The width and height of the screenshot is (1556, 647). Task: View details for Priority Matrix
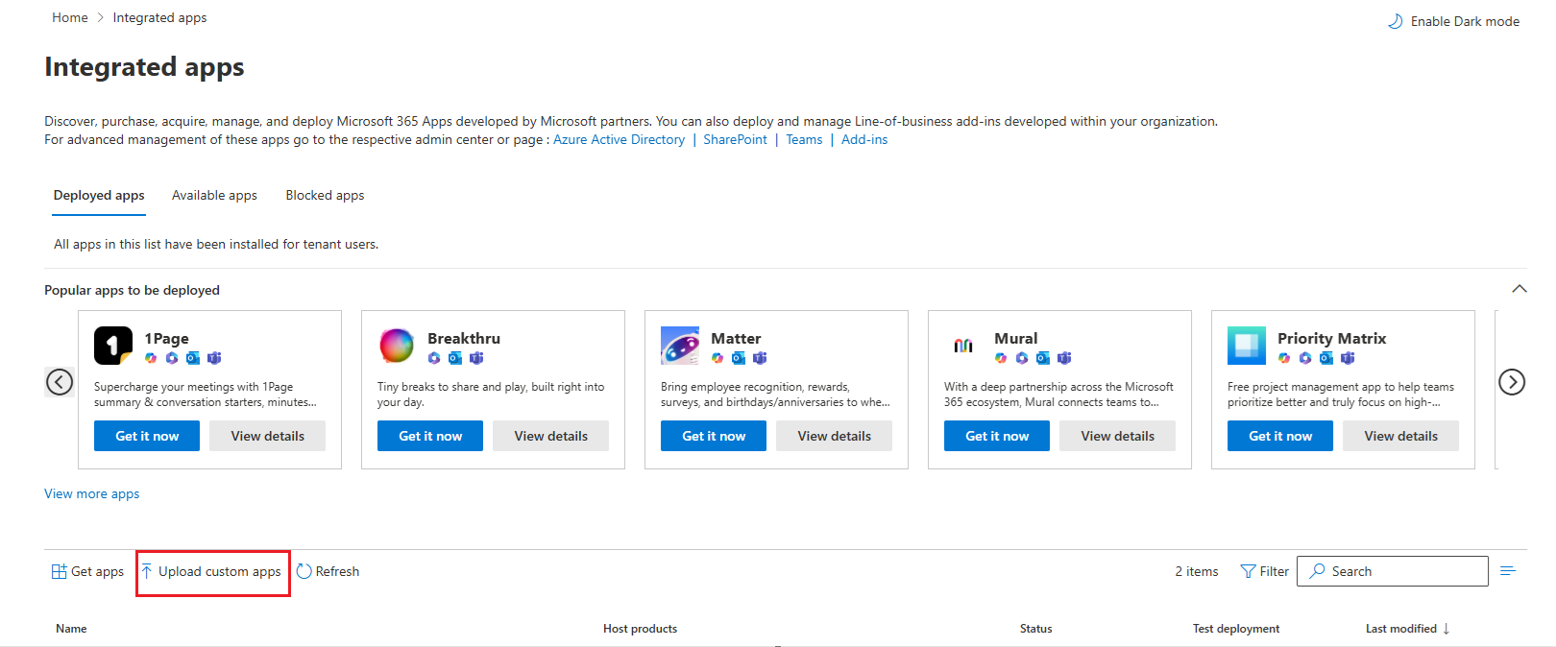click(x=1401, y=436)
